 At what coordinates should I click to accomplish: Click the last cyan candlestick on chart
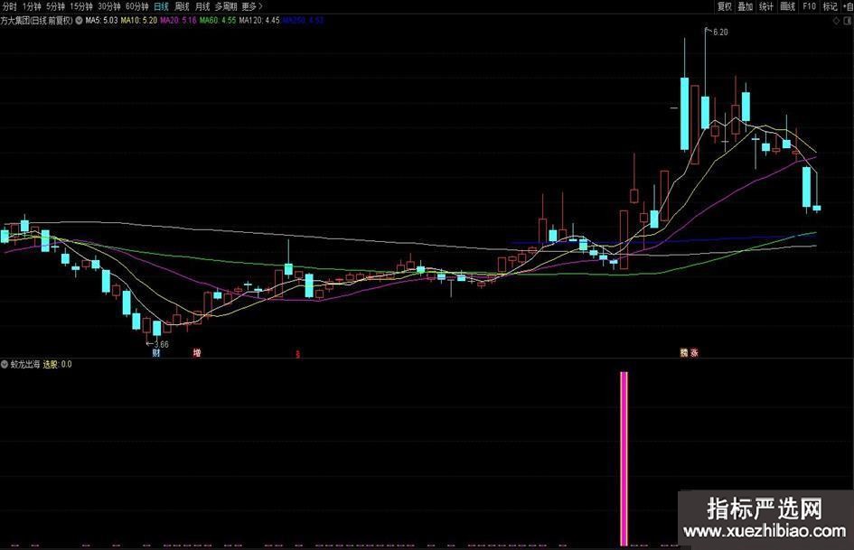coord(816,208)
